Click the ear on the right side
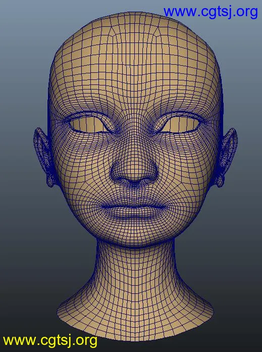Screen dimensions: 262x352 227,155
